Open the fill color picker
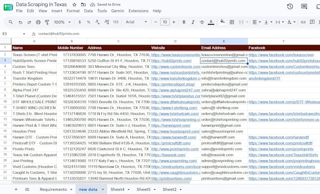 pyautogui.click(x=223, y=22)
